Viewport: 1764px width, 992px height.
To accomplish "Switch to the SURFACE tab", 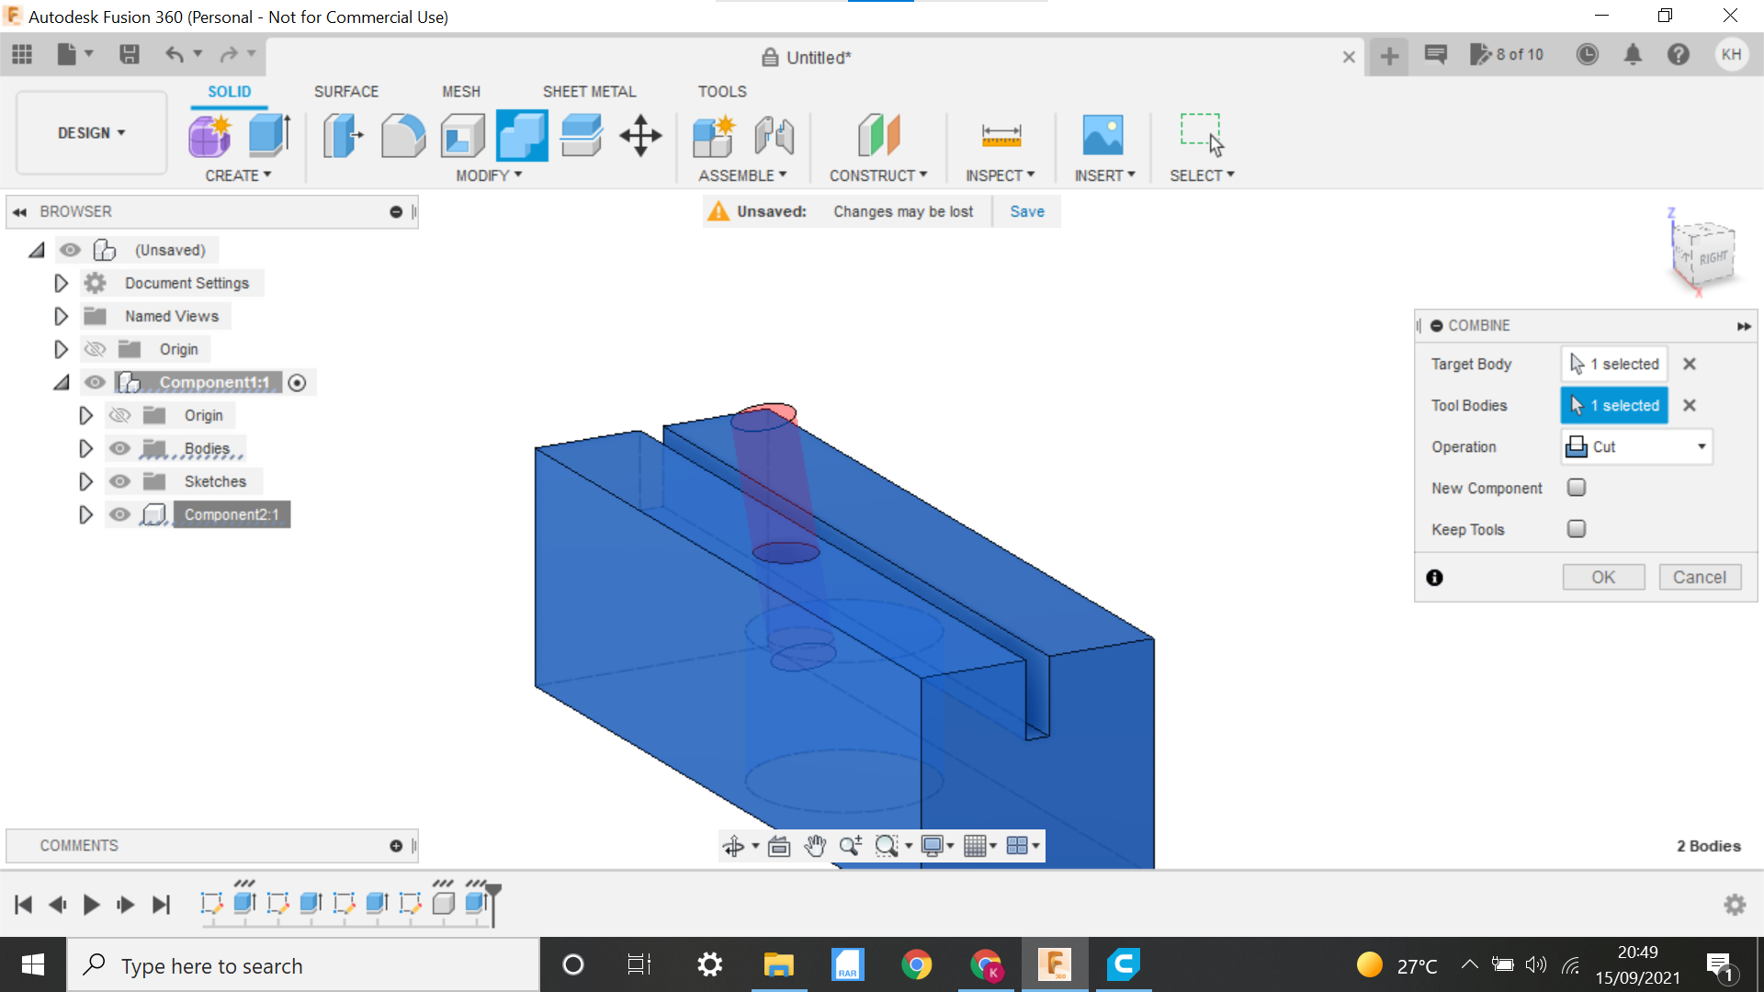I will pyautogui.click(x=345, y=91).
